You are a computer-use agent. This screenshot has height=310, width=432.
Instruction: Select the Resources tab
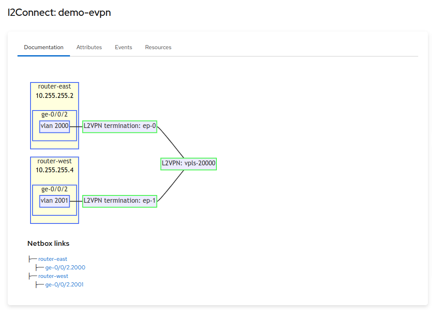[158, 47]
